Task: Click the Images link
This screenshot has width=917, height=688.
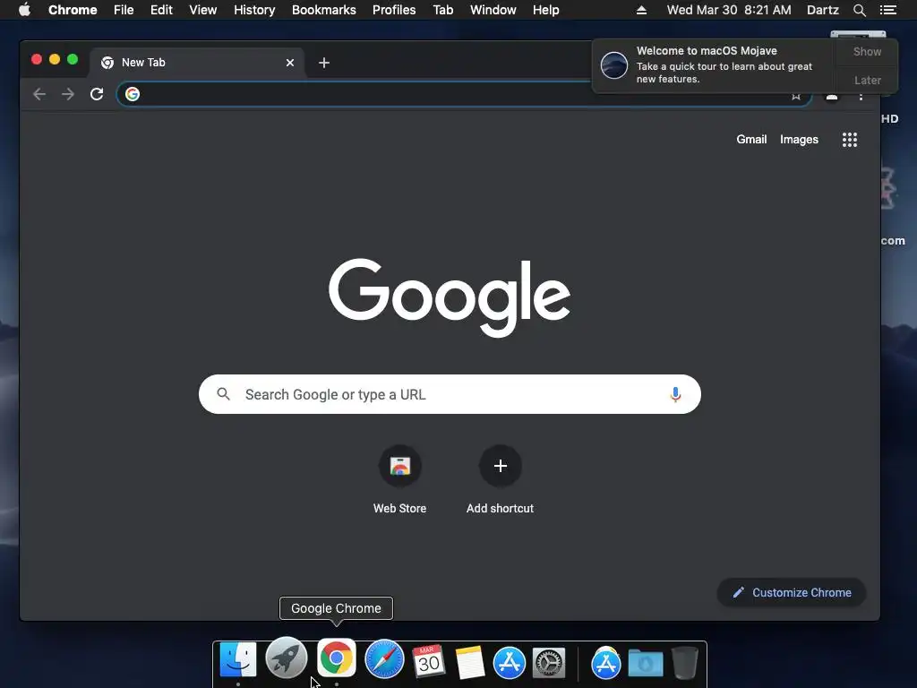Action: click(x=799, y=139)
